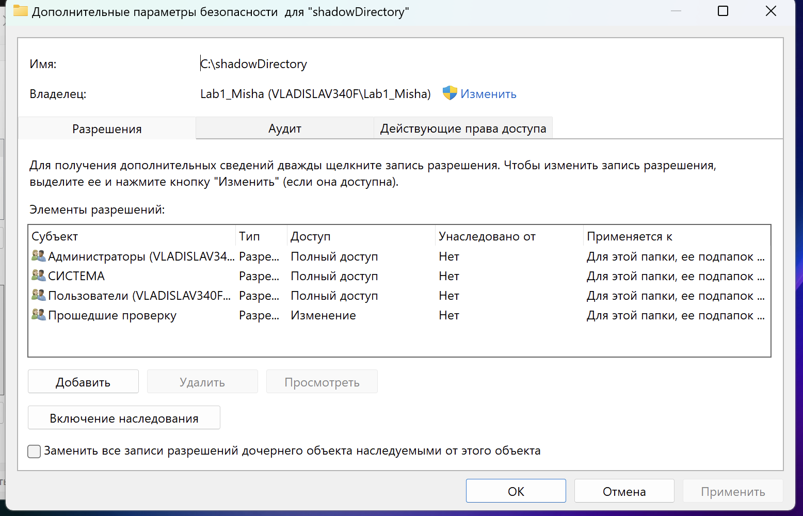Image resolution: width=803 pixels, height=516 pixels.
Task: Confirm with the OK button
Action: click(x=516, y=491)
